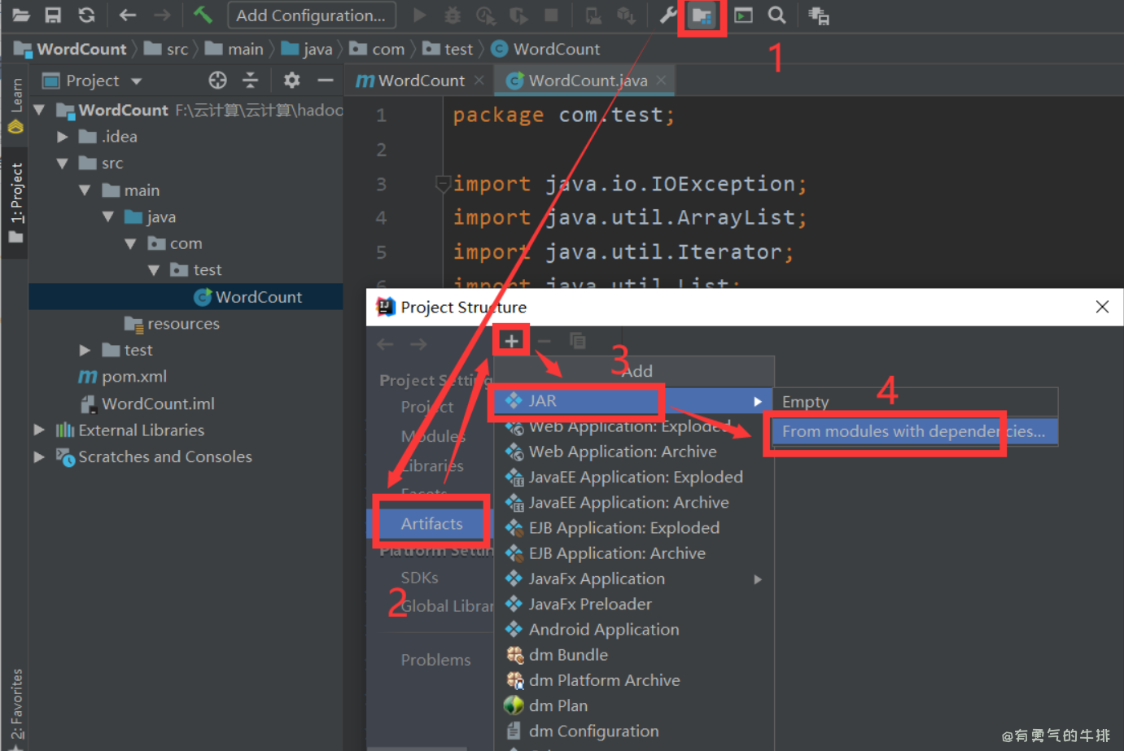Viewport: 1124px width, 751px height.
Task: Click the Stop square icon in toolbar
Action: tap(551, 15)
